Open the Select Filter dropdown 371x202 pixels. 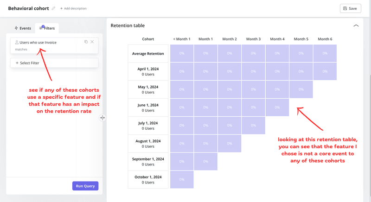coord(54,63)
